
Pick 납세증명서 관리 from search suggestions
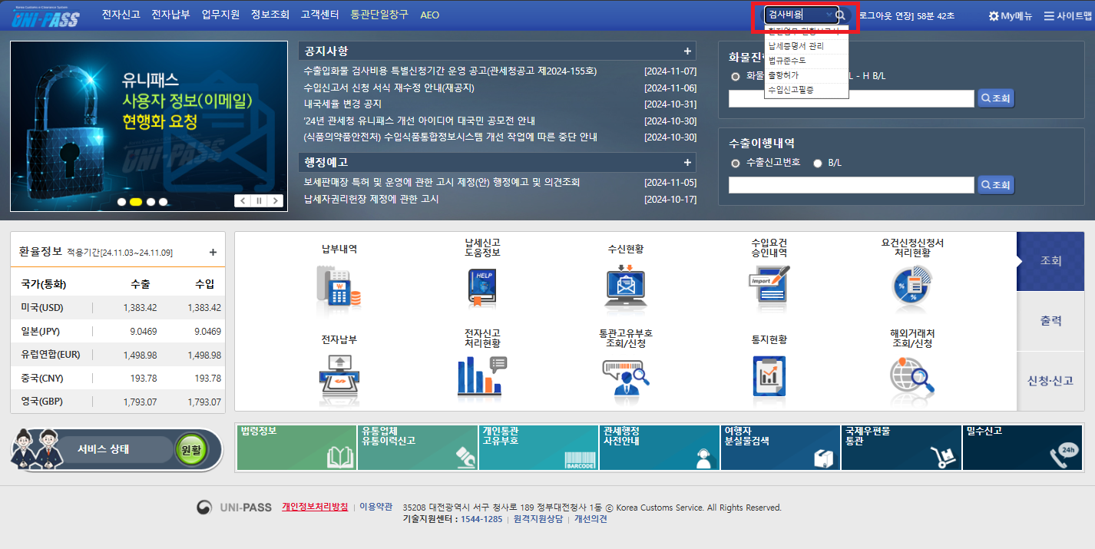tap(806, 46)
